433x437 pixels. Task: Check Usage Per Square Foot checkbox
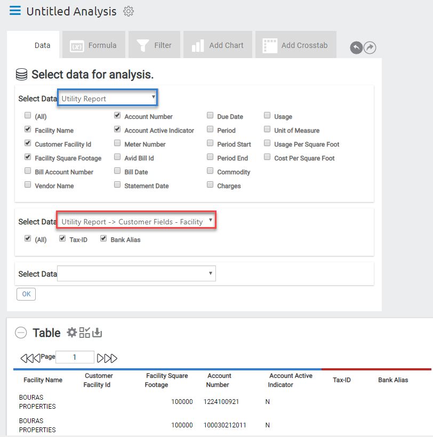[x=267, y=143]
